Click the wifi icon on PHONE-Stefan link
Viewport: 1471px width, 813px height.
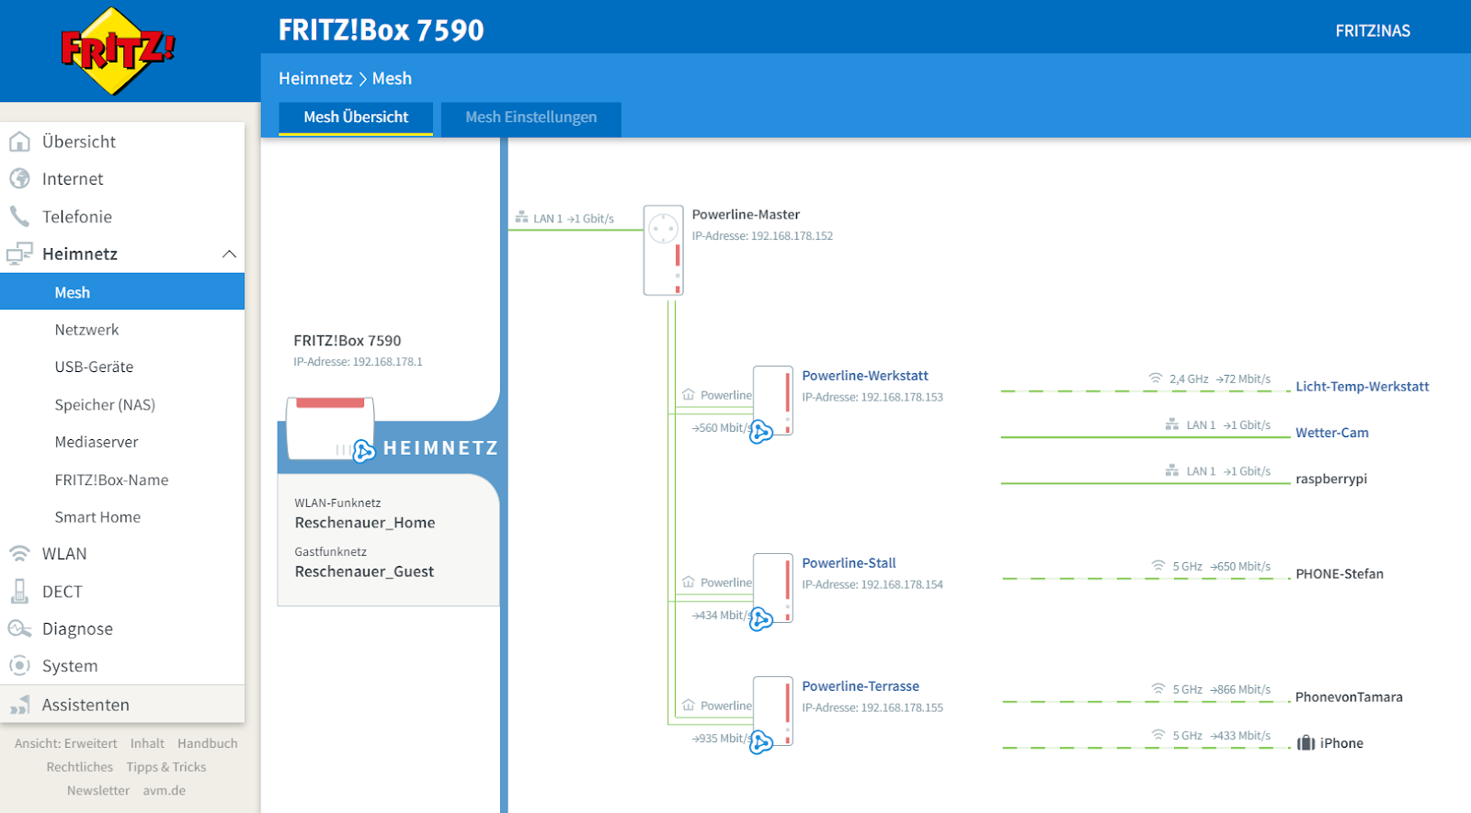tap(1158, 566)
